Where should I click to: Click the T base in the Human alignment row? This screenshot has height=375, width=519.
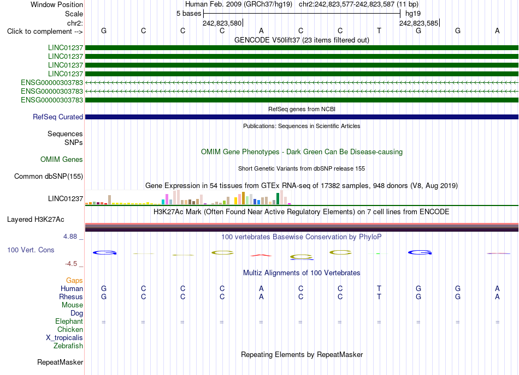click(x=379, y=288)
